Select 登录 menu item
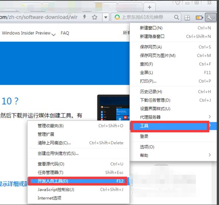 (x=173, y=136)
